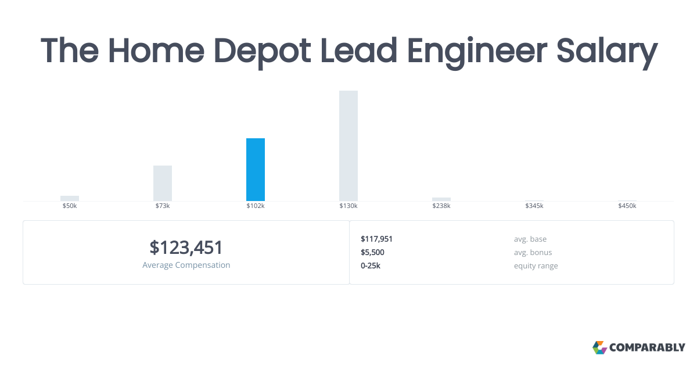
Task: Click the $102k axis label
Action: [256, 206]
